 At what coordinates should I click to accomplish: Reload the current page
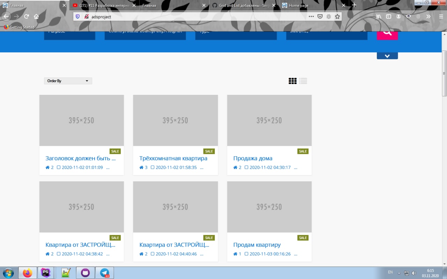coord(27,16)
